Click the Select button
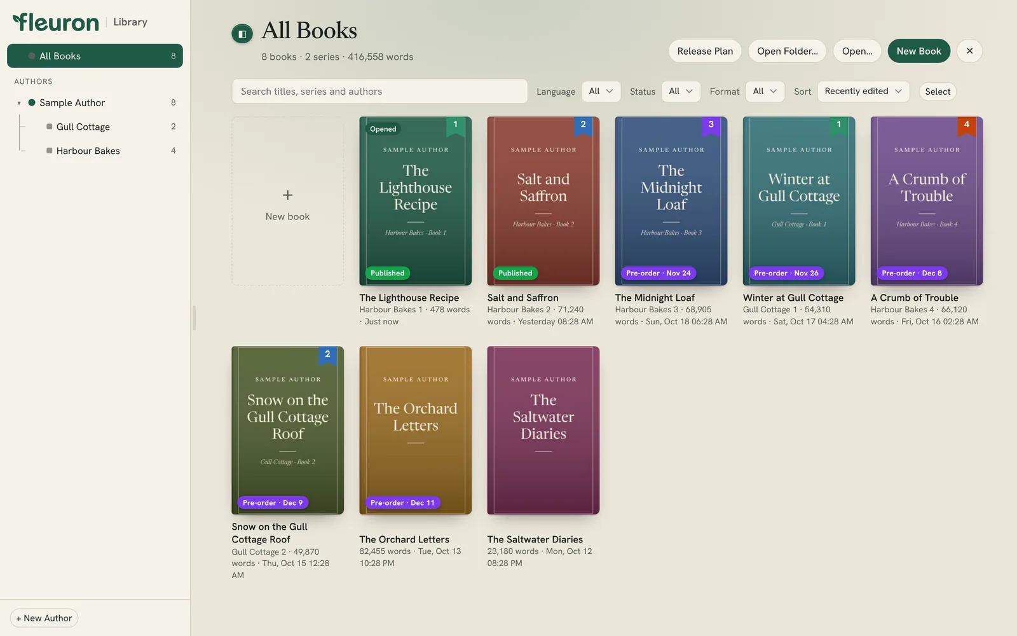This screenshot has width=1017, height=636. [x=938, y=92]
